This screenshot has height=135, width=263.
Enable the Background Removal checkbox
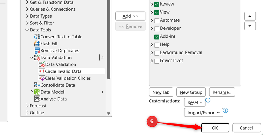156,53
